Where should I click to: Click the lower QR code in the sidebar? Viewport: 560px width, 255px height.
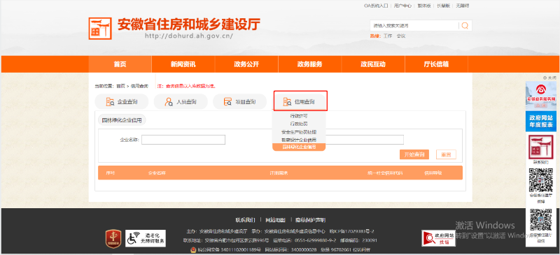click(x=540, y=219)
